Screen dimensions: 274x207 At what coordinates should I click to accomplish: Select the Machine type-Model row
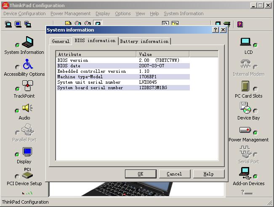click(123, 77)
